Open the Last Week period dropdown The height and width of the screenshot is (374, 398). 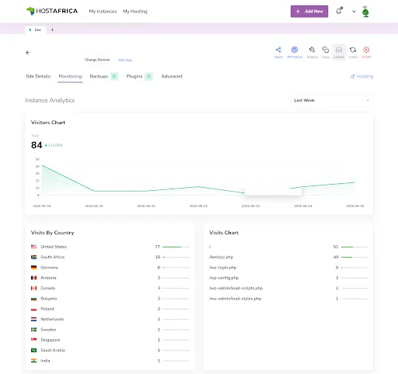pyautogui.click(x=332, y=100)
